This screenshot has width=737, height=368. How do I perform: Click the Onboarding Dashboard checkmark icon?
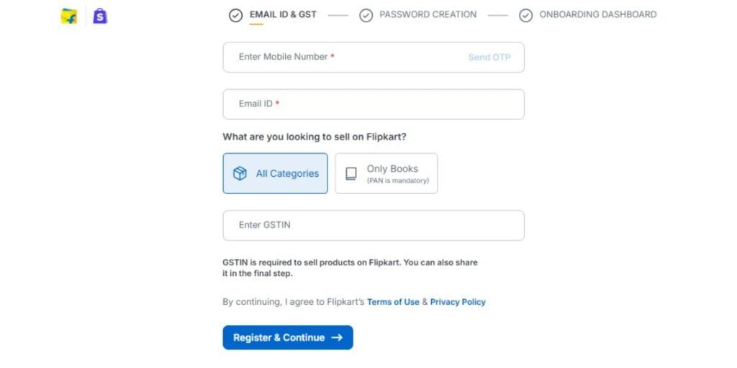tap(525, 16)
